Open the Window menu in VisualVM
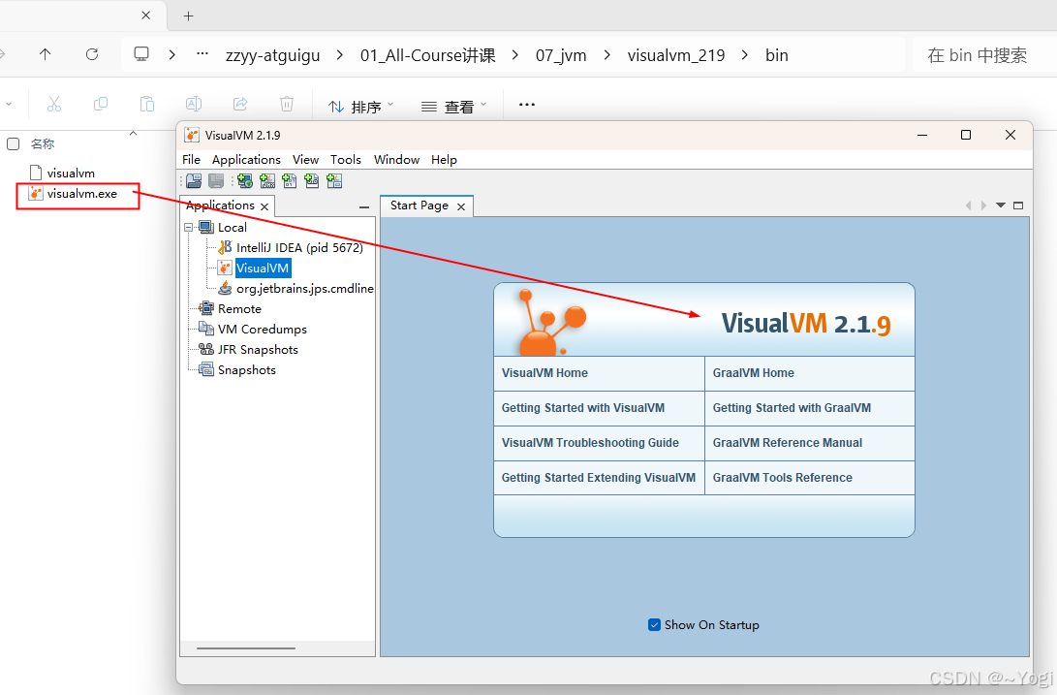Screen dimensions: 1057x695 pyautogui.click(x=396, y=159)
